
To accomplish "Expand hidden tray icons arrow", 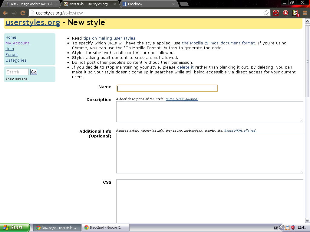I will (x=282, y=228).
